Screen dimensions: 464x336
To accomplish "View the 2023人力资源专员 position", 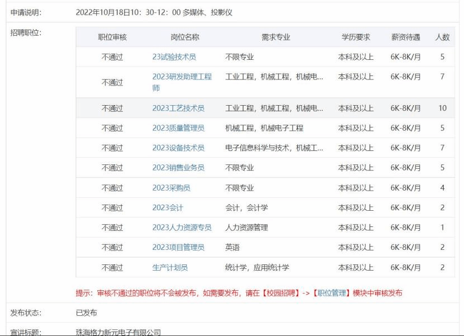I will tap(182, 228).
